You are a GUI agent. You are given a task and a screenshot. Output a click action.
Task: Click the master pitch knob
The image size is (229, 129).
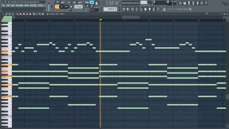point(52,6)
